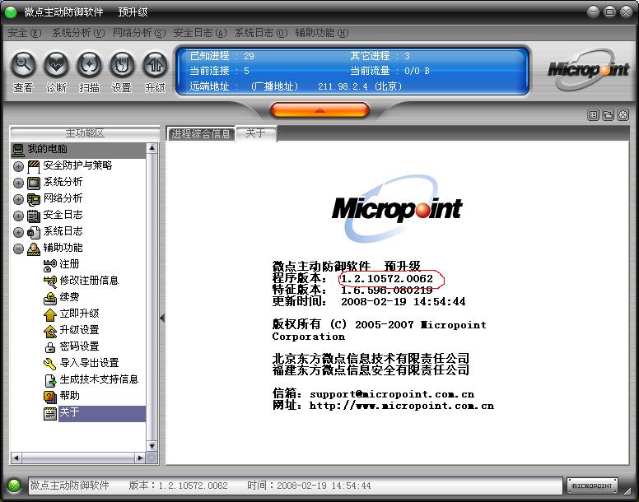Open the 安全(E) menu

pyautogui.click(x=25, y=33)
